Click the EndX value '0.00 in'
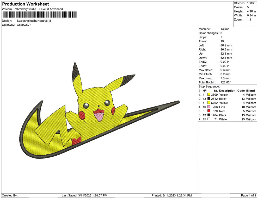This screenshot has width=258, height=198. click(225, 62)
